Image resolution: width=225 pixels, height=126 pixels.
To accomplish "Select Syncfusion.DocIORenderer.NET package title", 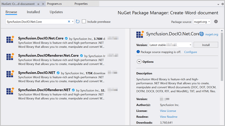I will coord(44,90).
